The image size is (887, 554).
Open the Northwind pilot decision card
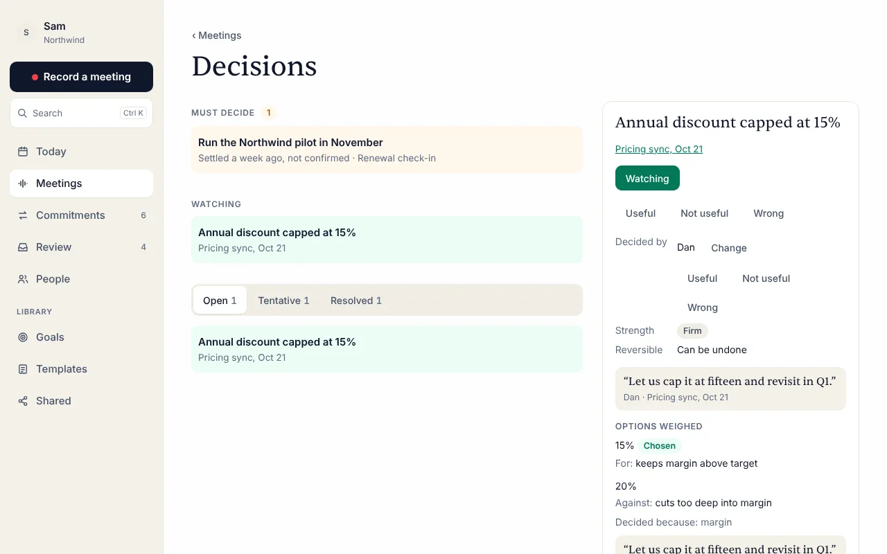tap(387, 150)
